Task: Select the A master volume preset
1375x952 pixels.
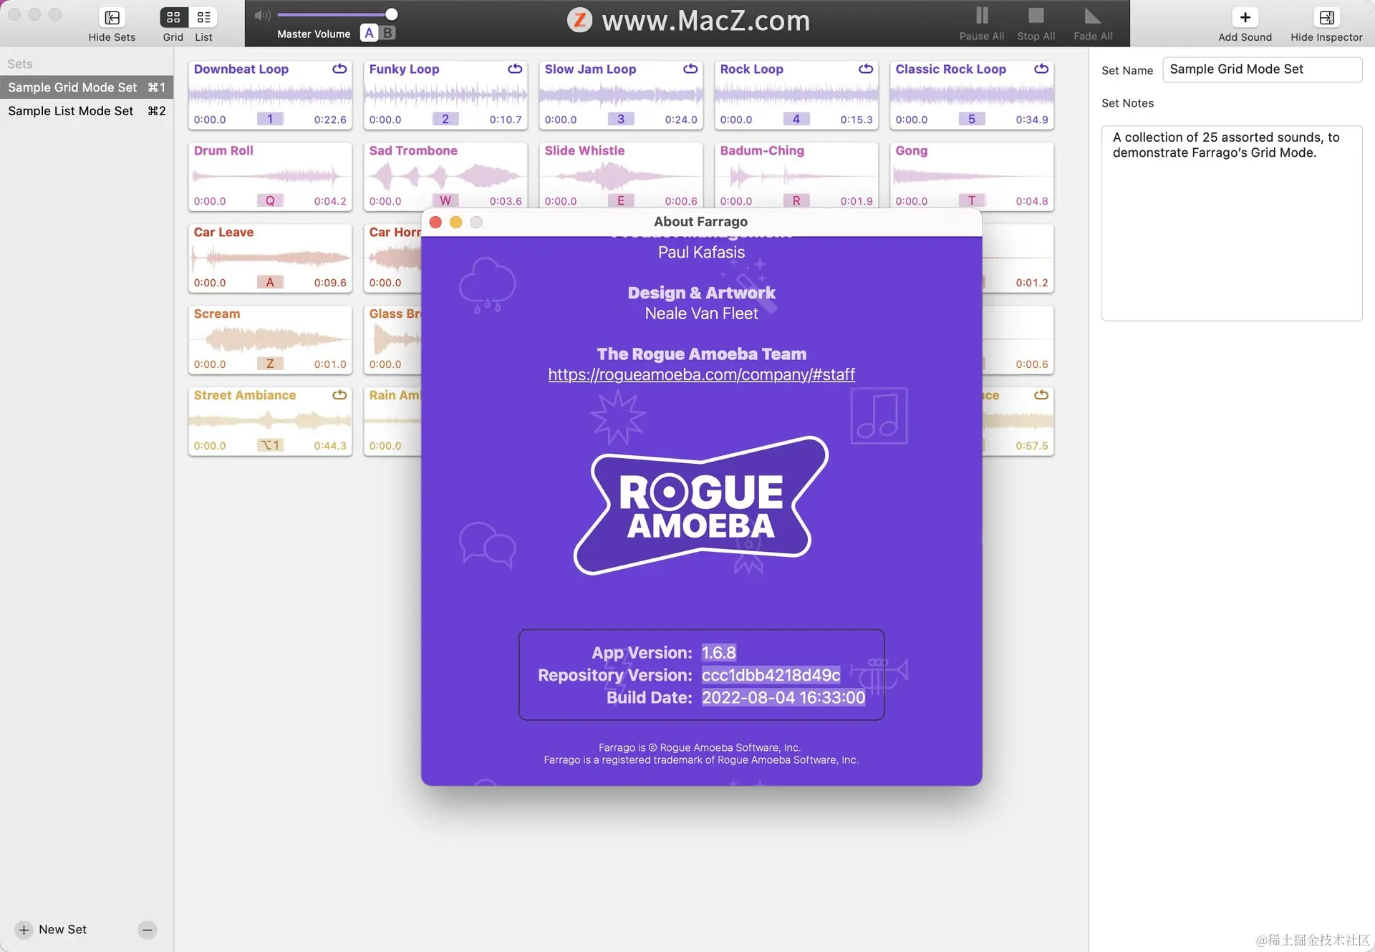Action: (369, 33)
